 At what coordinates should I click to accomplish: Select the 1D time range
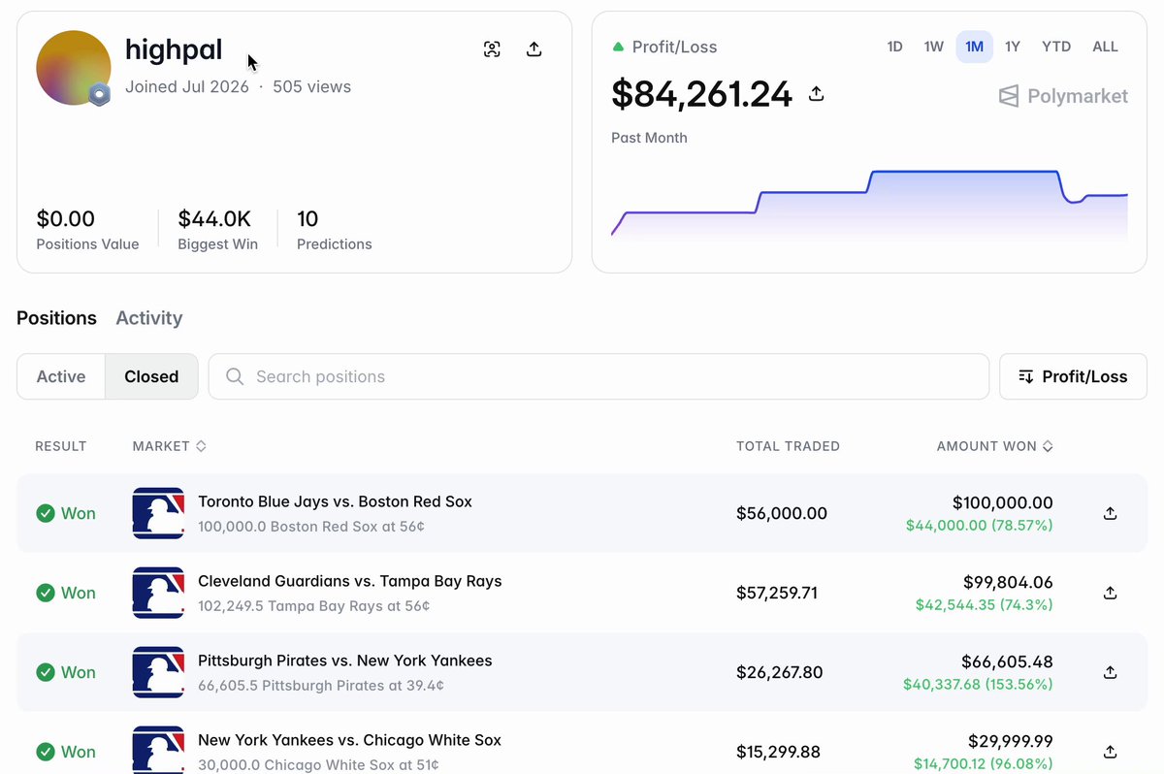tap(894, 47)
